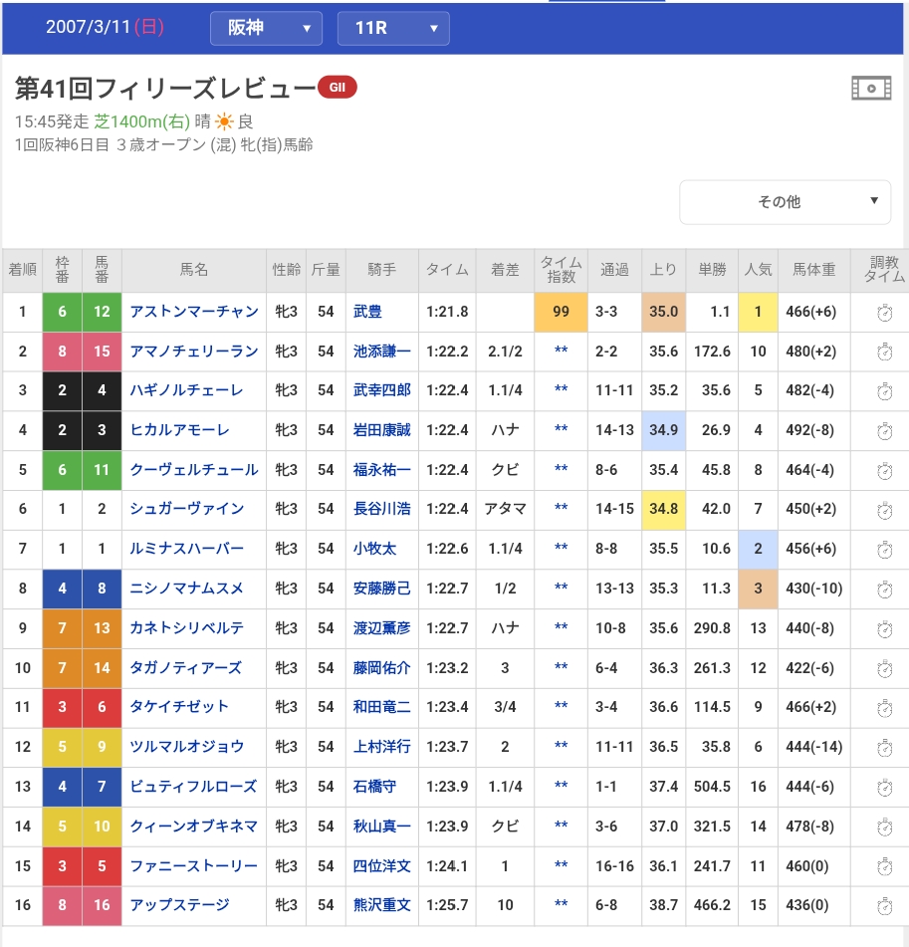Expand the 阪神 racecourse dropdown
The width and height of the screenshot is (909, 947).
(266, 28)
